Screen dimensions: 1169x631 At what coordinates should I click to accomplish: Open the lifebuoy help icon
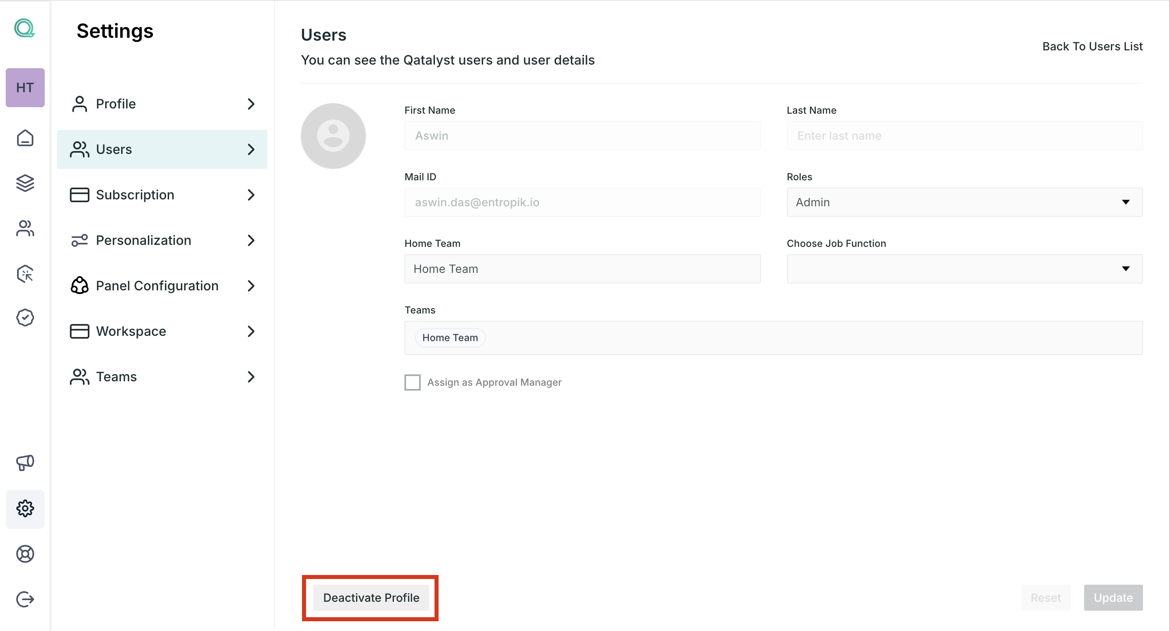(25, 554)
